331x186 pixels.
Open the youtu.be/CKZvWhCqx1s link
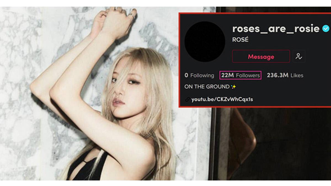(x=222, y=99)
